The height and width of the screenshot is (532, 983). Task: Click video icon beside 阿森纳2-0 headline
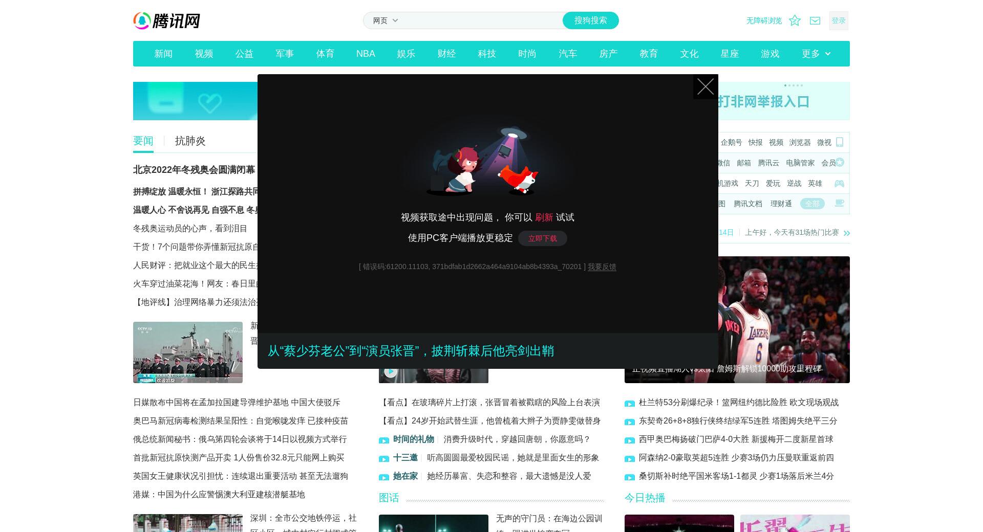point(630,458)
